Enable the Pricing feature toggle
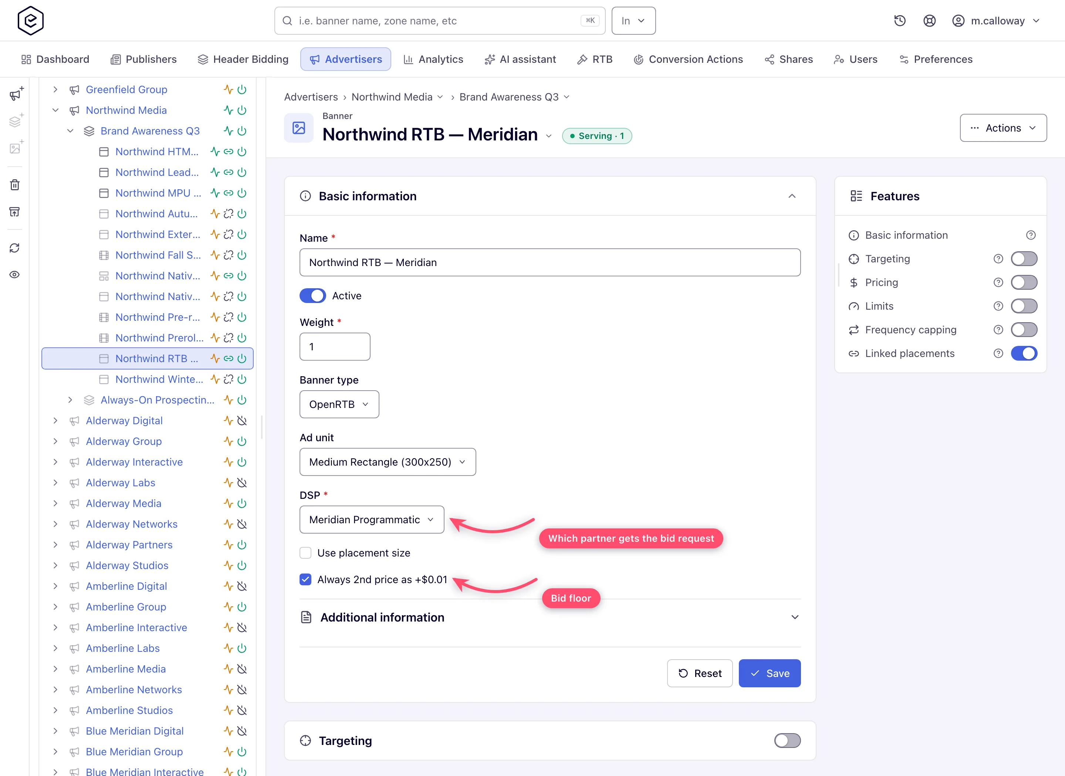 [x=1024, y=282]
